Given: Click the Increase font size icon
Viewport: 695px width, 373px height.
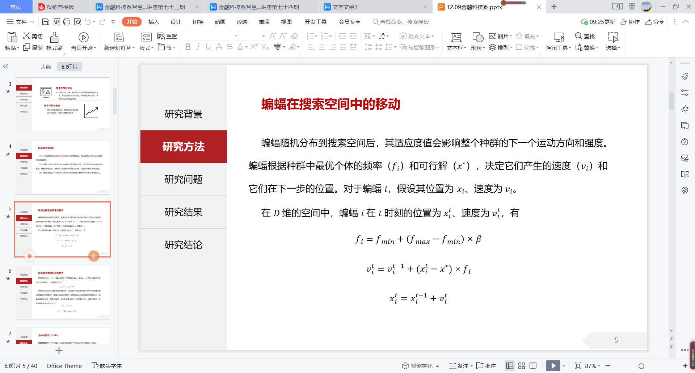Looking at the screenshot, I should 273,36.
